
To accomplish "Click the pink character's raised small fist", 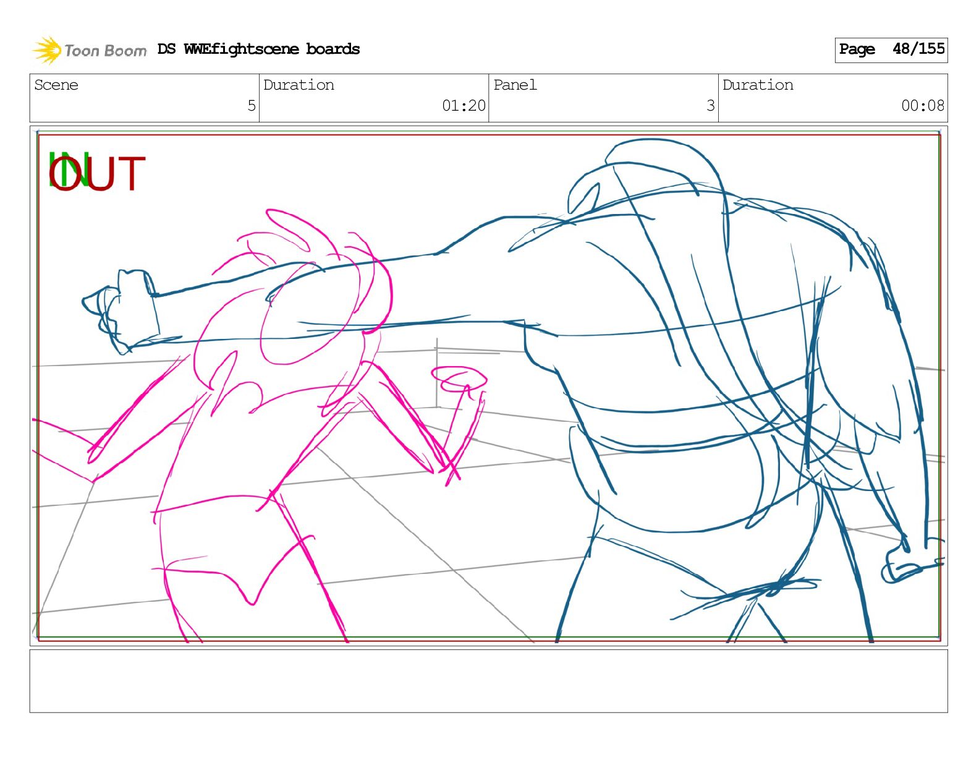I will (x=457, y=378).
